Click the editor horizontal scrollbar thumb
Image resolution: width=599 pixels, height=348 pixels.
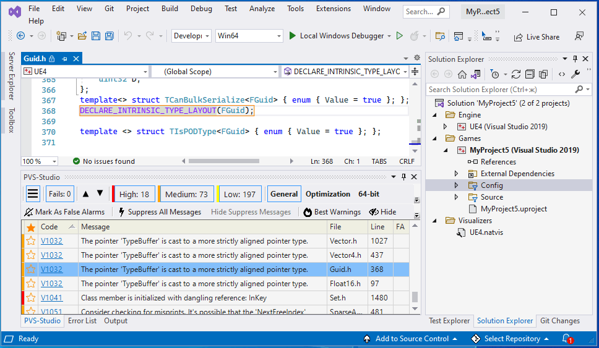pyautogui.click(x=224, y=161)
